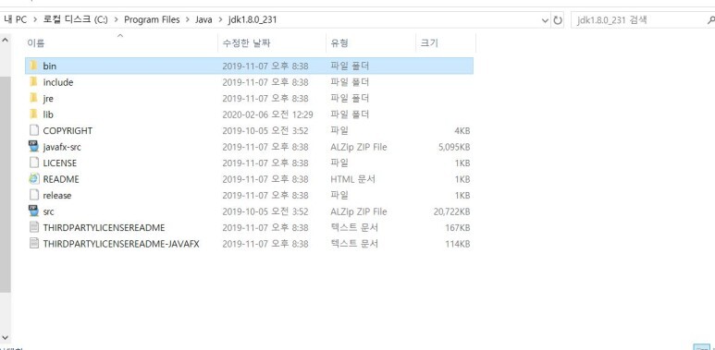The height and width of the screenshot is (350, 715).
Task: Expand the chevron after 로컬 디스크 (C:)
Action: (x=116, y=20)
